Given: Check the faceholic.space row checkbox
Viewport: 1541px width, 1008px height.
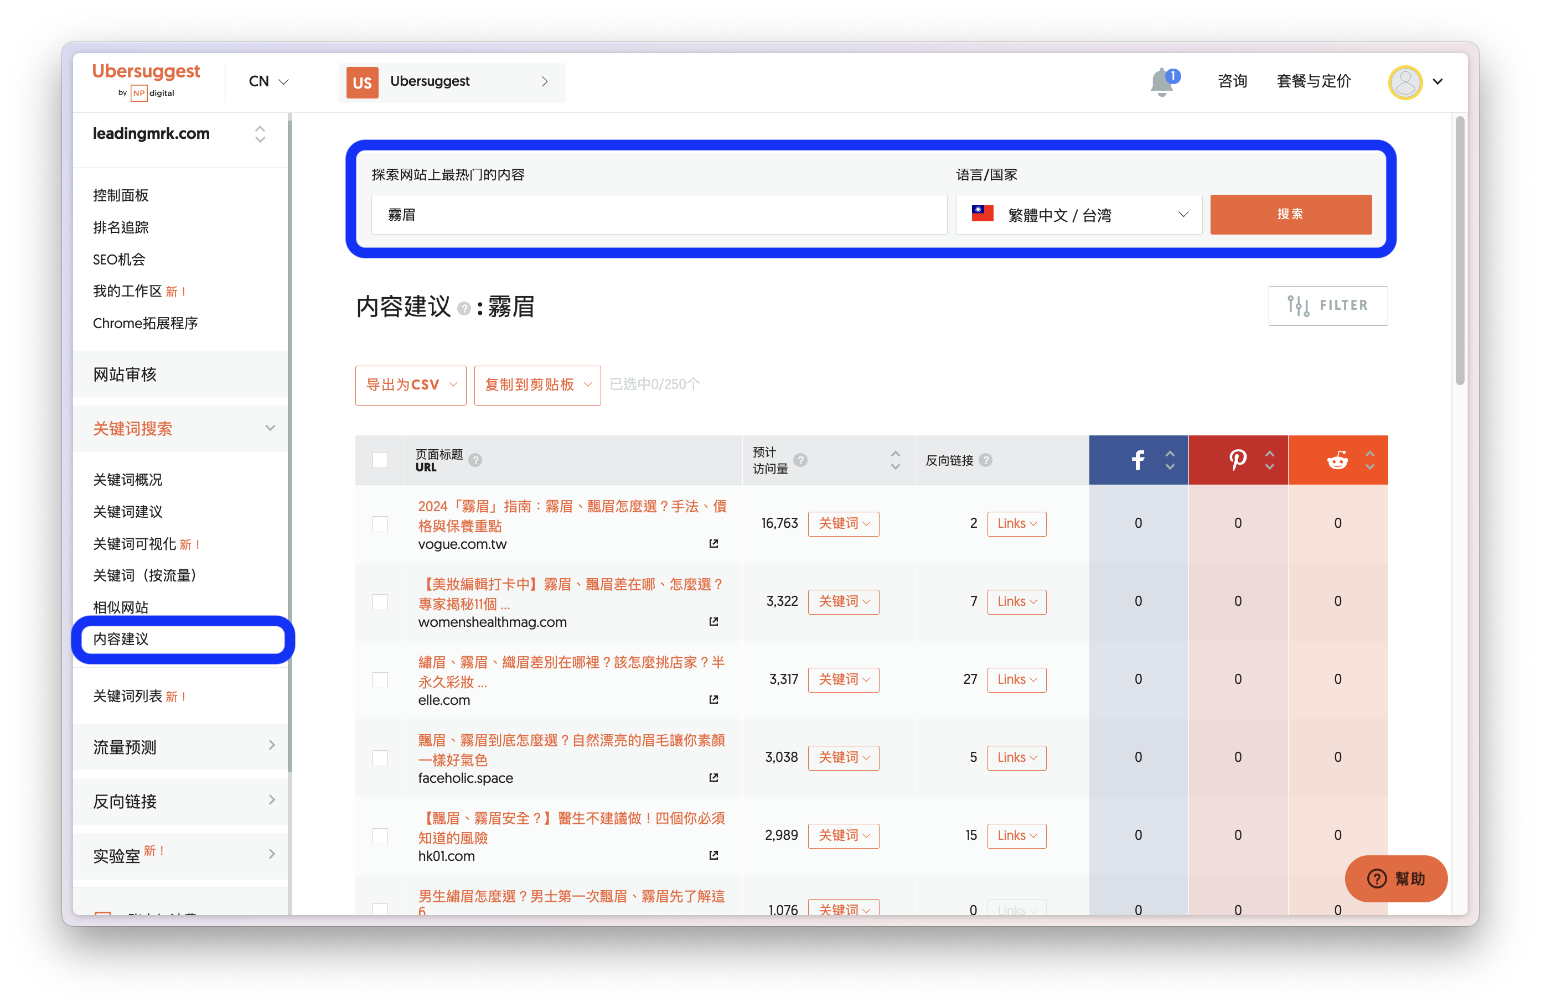Looking at the screenshot, I should 380,757.
